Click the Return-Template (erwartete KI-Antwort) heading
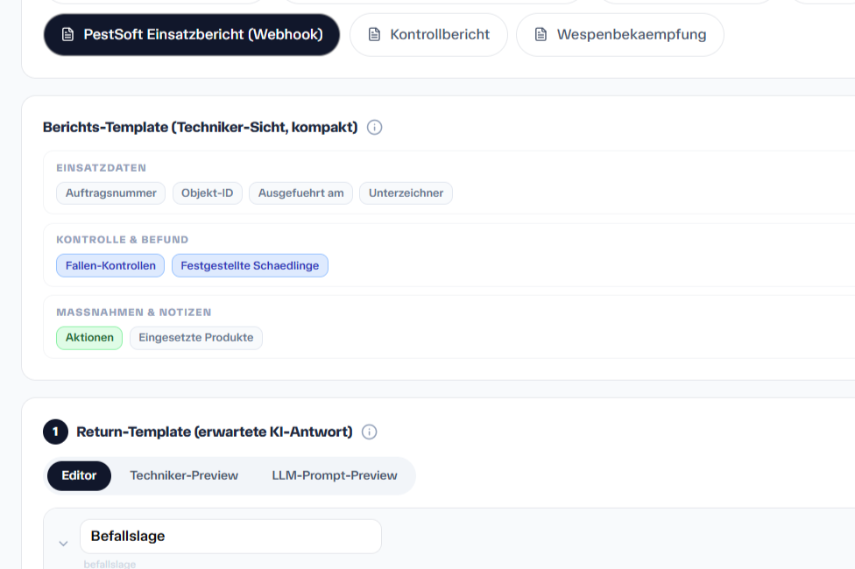 click(215, 432)
